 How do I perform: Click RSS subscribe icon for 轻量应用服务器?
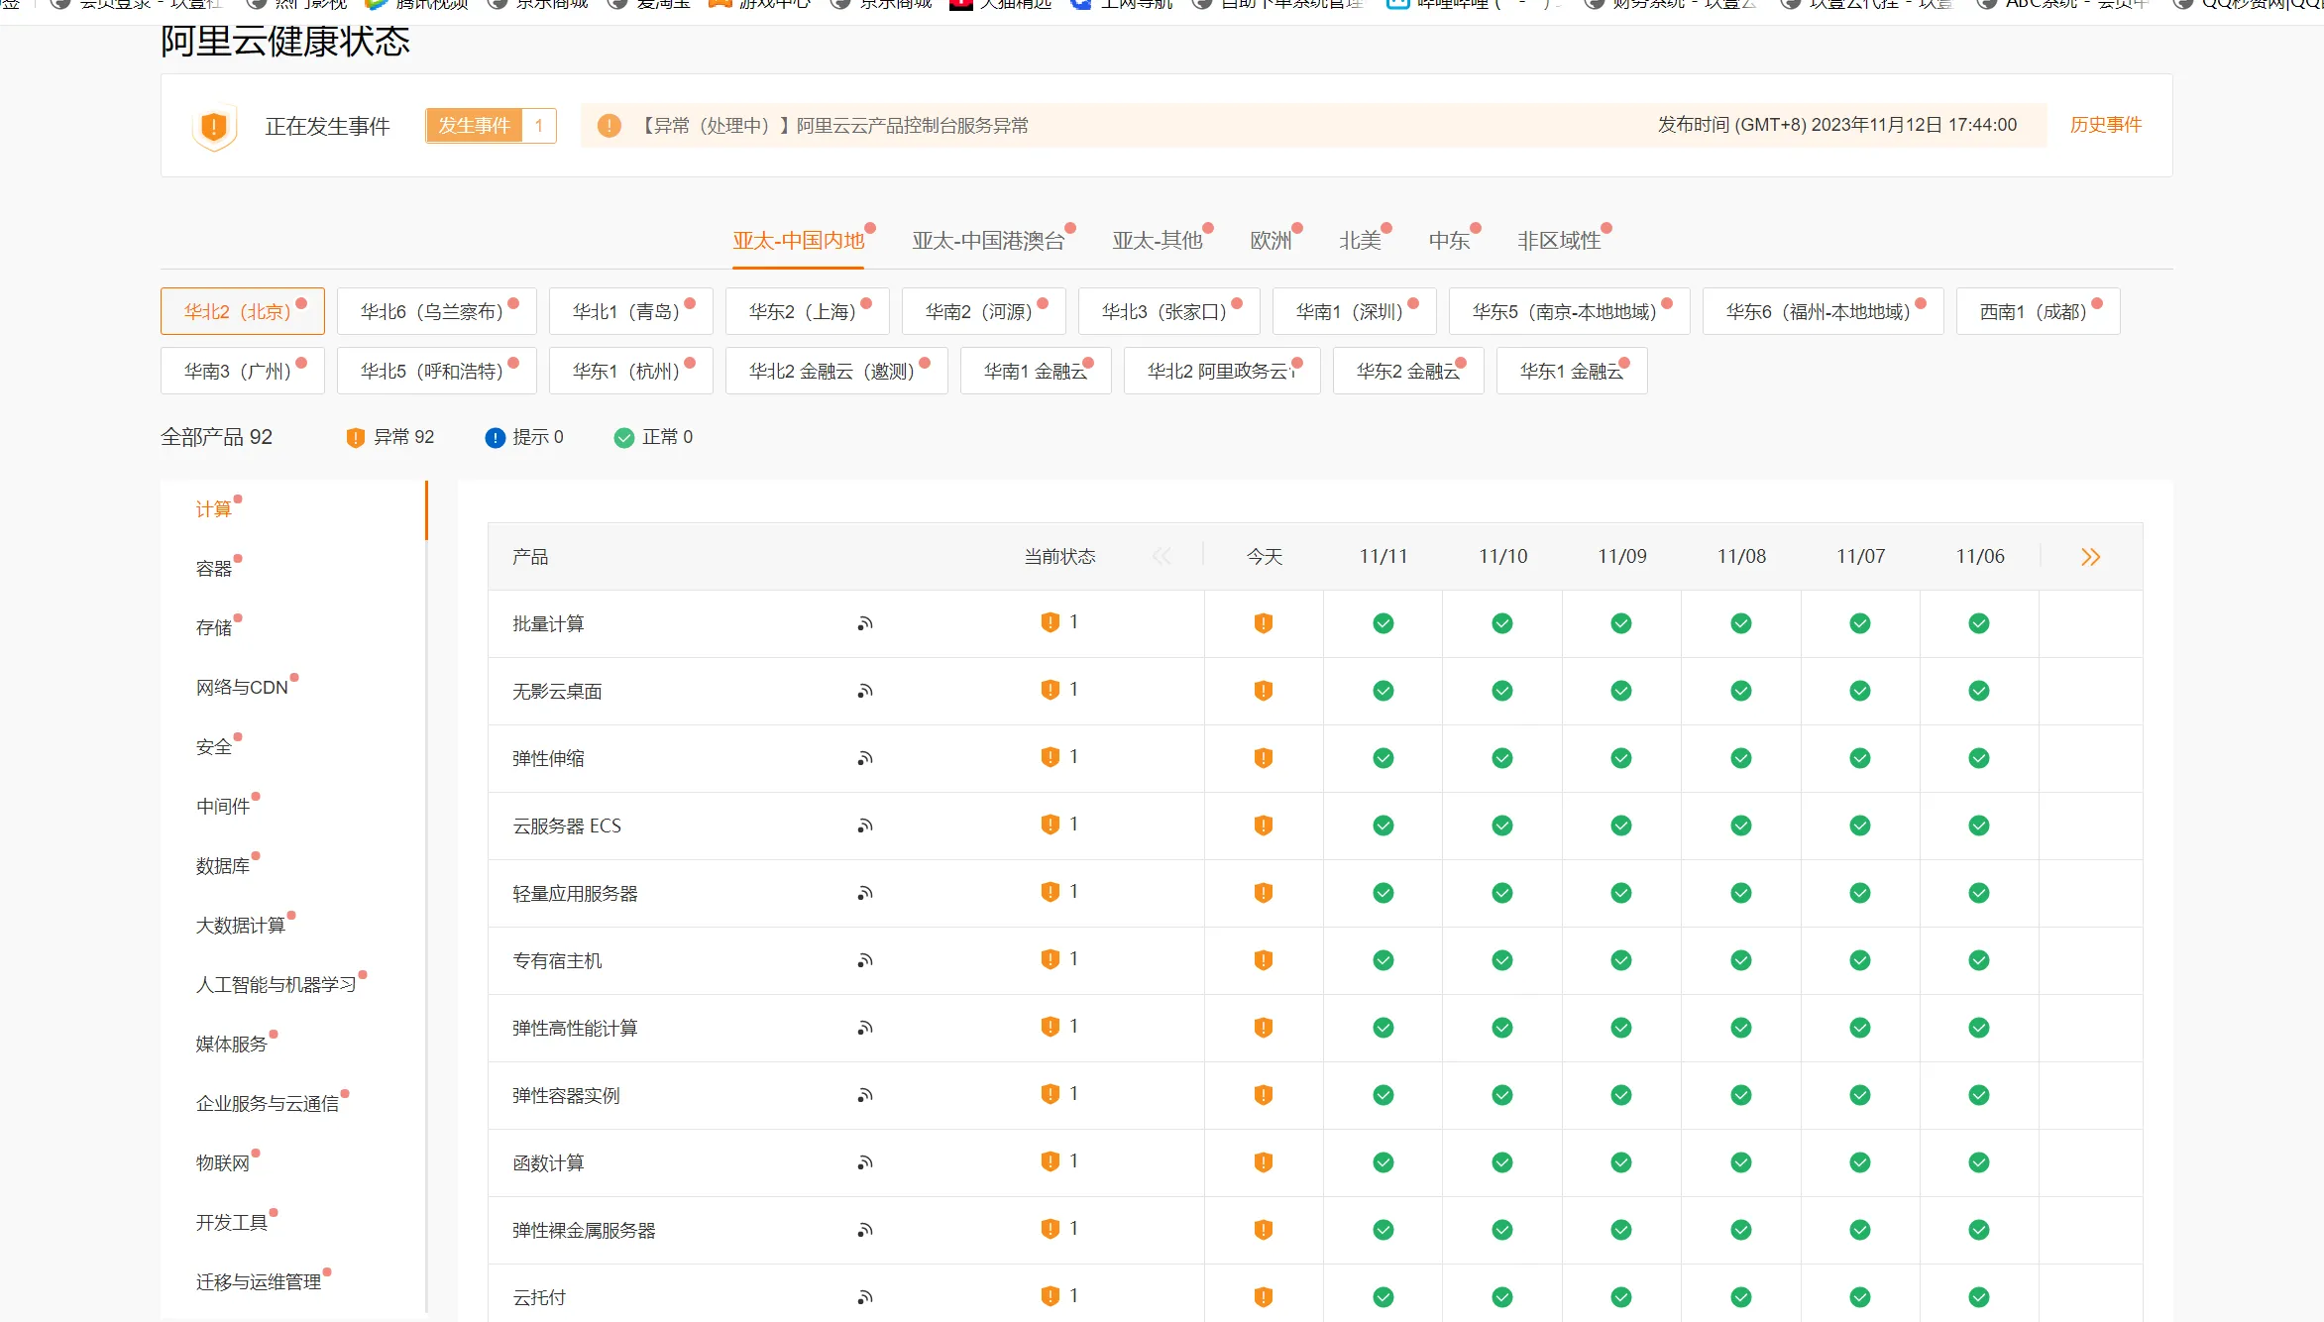coord(865,893)
